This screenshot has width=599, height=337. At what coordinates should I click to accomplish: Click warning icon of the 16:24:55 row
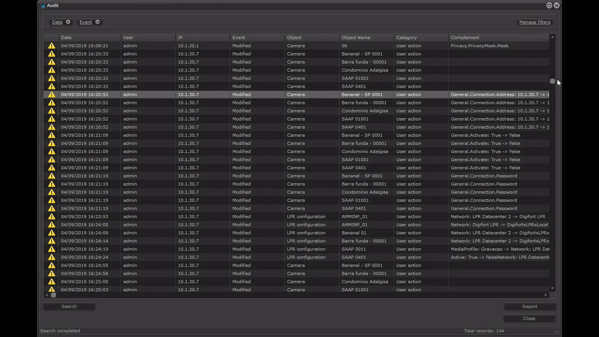(51, 265)
